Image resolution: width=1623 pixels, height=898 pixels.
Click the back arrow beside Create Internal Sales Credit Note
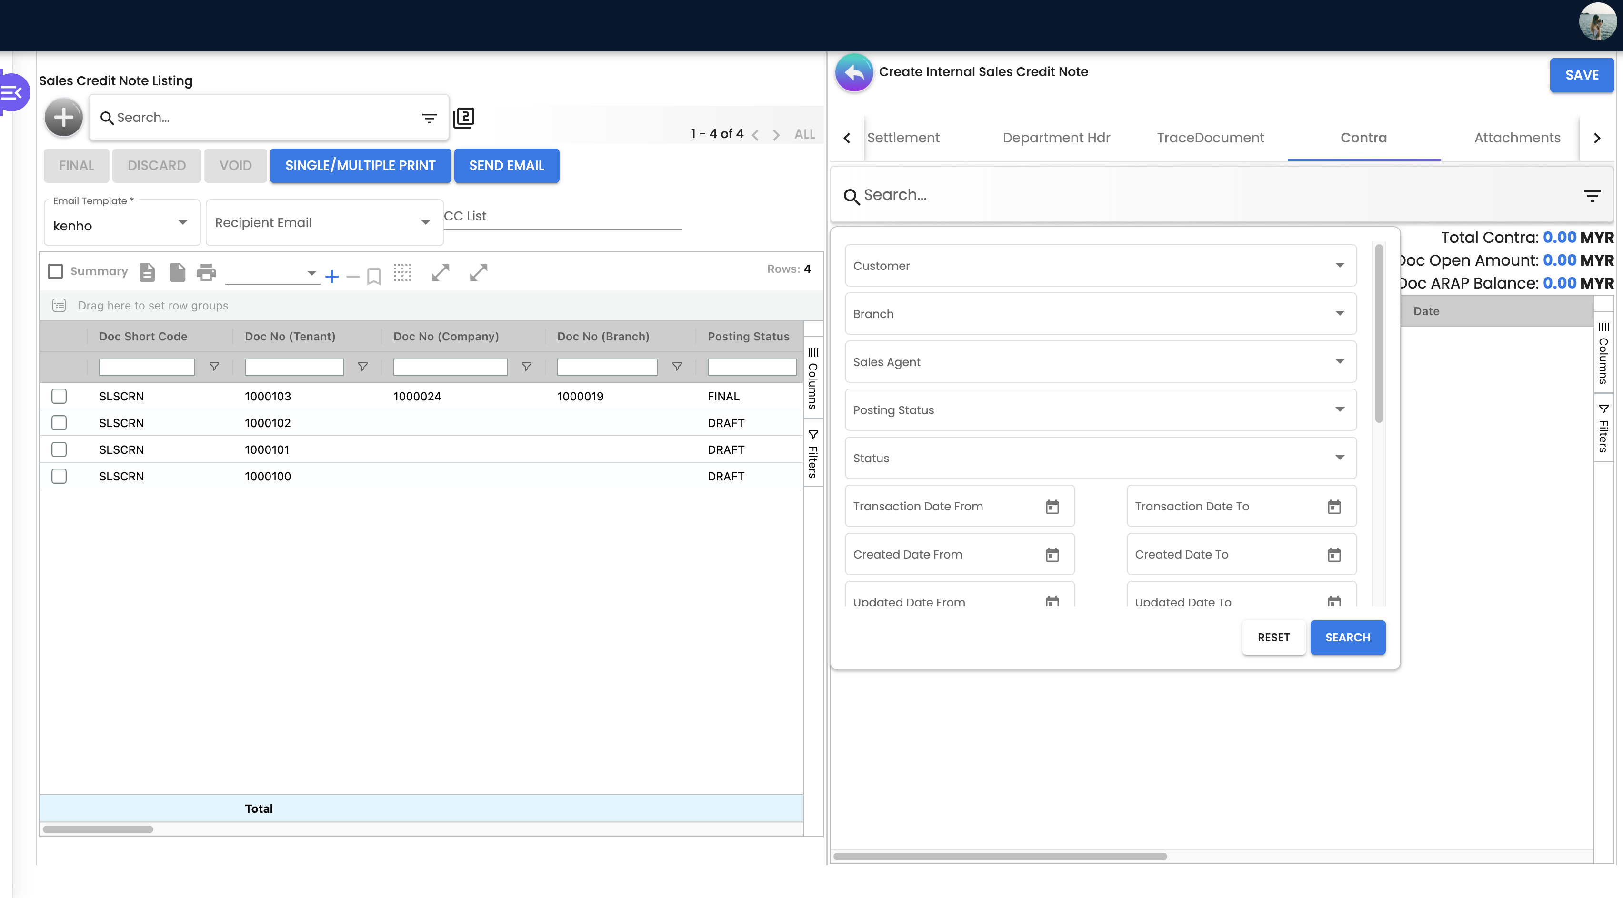click(854, 72)
